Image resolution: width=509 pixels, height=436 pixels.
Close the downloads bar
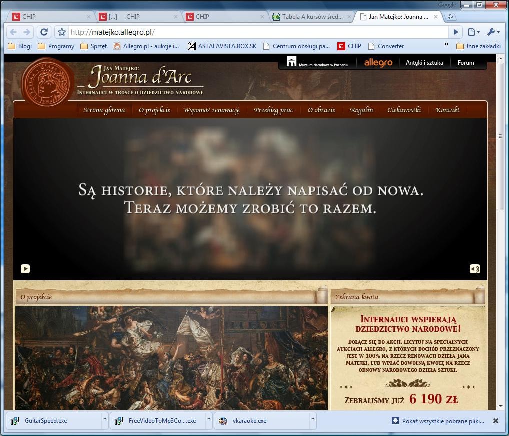(496, 421)
